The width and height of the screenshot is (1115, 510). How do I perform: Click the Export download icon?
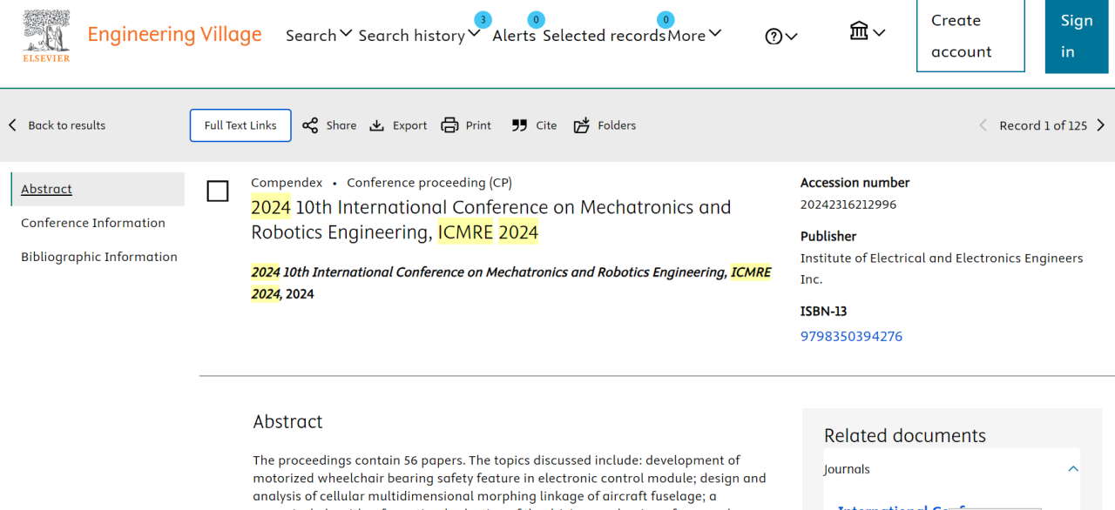tap(377, 125)
